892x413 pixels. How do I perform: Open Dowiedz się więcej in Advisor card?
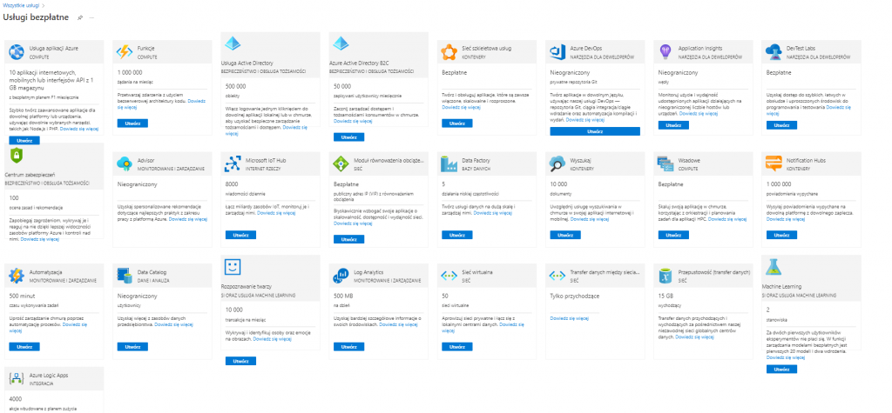pos(188,219)
